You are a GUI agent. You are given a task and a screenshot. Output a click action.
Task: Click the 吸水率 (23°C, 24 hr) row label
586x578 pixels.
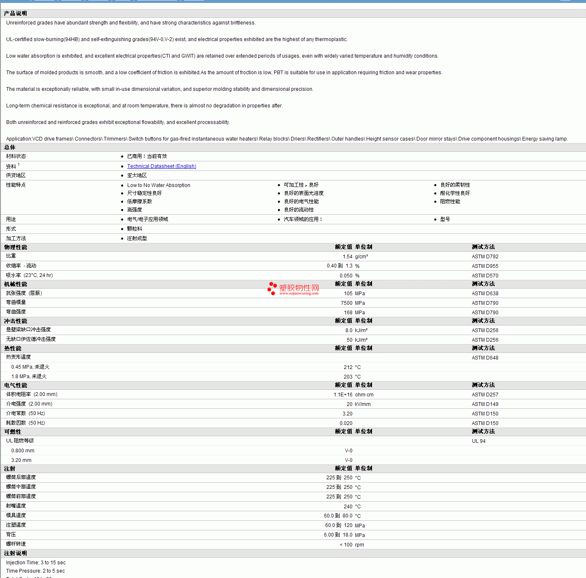pos(29,275)
